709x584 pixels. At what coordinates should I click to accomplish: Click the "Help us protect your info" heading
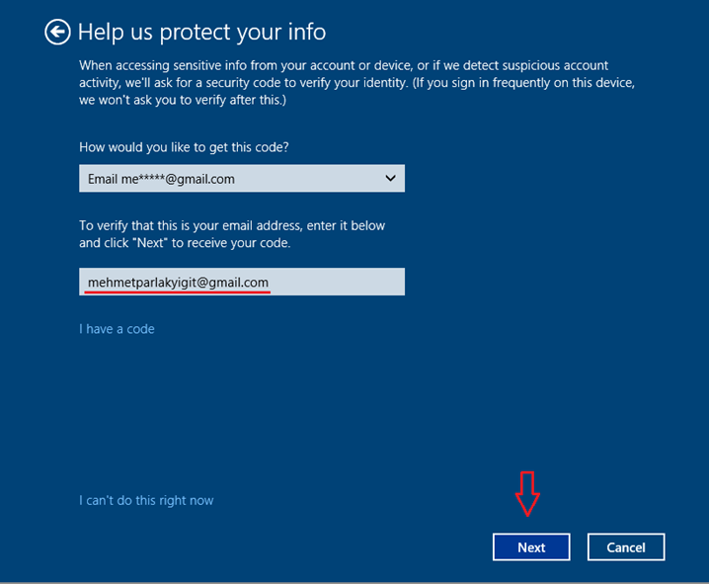tap(201, 33)
